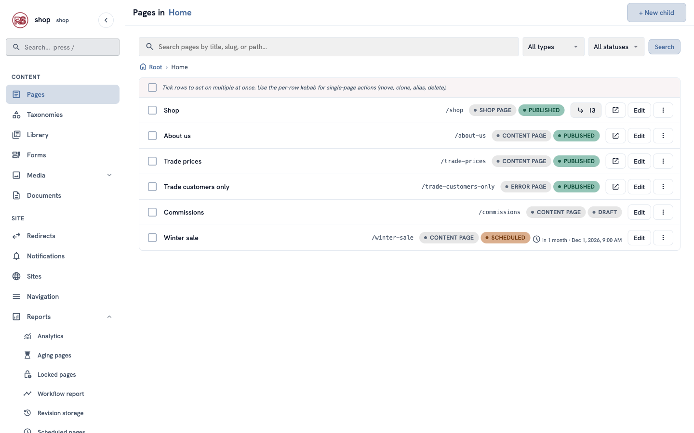
Task: Click the Pages icon in the sidebar
Action: (x=16, y=94)
